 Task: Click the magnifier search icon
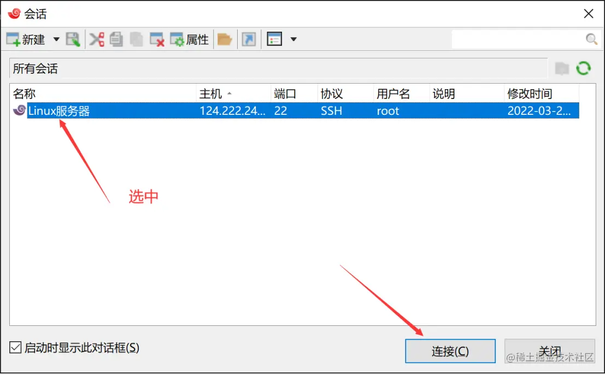click(x=591, y=39)
